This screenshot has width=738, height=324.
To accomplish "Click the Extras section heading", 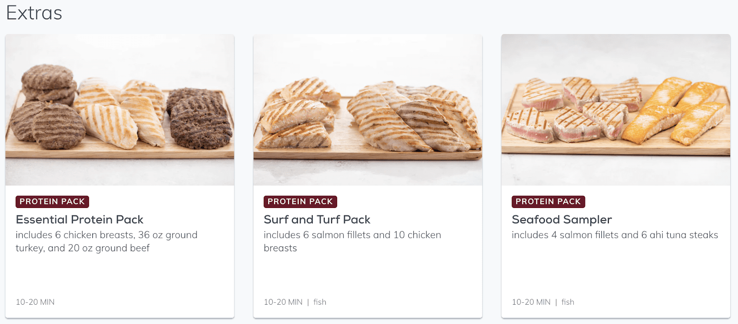I will tap(34, 13).
